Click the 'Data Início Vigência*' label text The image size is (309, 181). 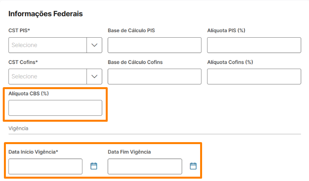pyautogui.click(x=33, y=152)
